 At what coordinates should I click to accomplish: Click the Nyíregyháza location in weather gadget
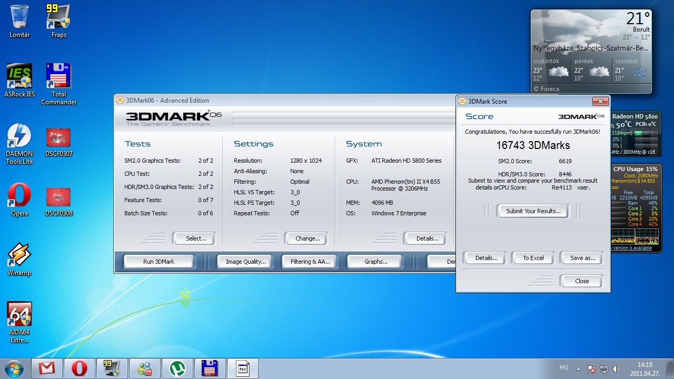tap(591, 48)
